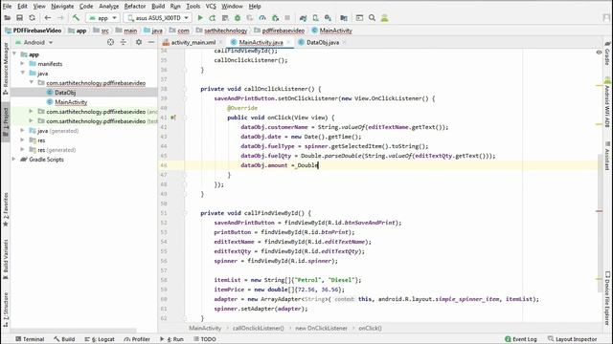Expand the java (generated) folder arrow
613x344 pixels.
(23, 131)
